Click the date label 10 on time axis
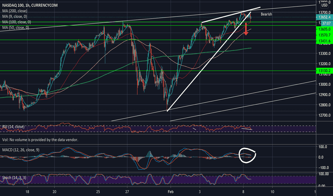Screen dimensions: 333x196 point(272,192)
